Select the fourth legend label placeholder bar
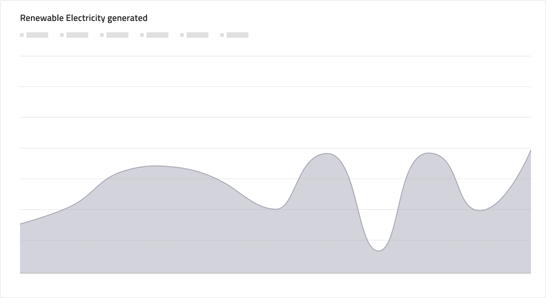 click(157, 35)
